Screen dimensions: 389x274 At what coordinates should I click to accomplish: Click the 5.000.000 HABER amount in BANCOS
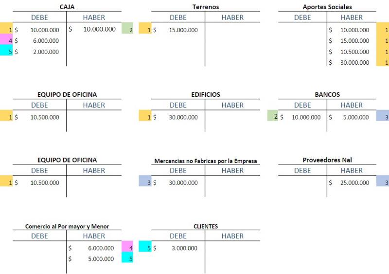pyautogui.click(x=355, y=117)
